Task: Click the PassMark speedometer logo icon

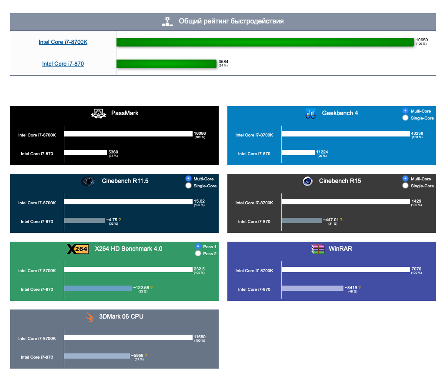Action: (x=98, y=113)
